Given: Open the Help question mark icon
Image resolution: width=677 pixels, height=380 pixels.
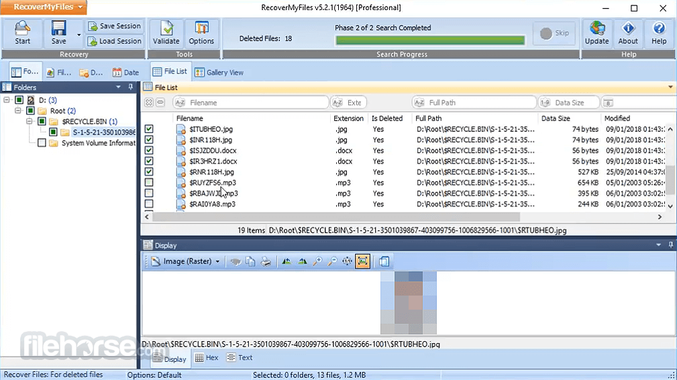Looking at the screenshot, I should pos(659,33).
